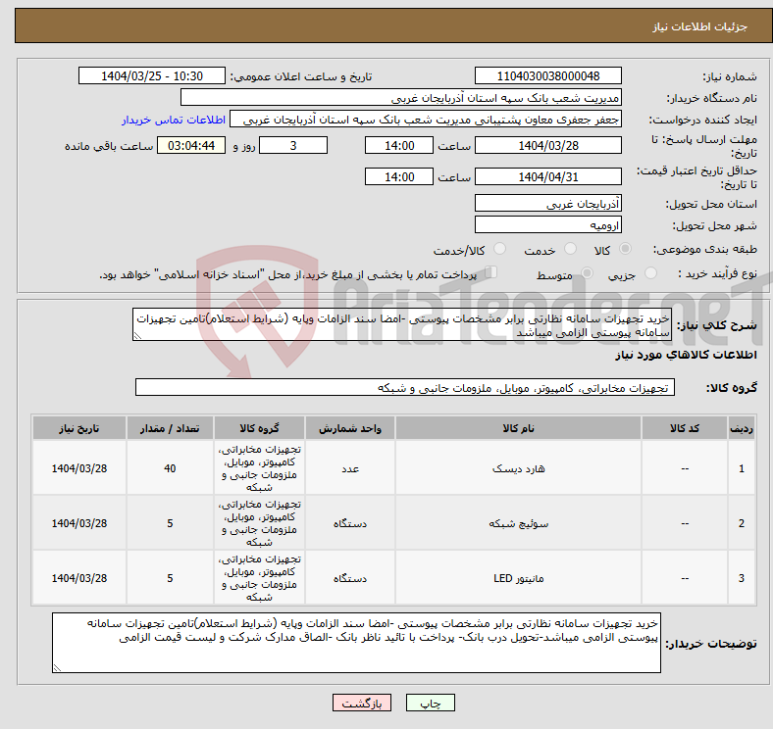Viewport: 773px width, 729px height.
Task: Select the متوسط purchase type radio
Action: click(x=588, y=273)
